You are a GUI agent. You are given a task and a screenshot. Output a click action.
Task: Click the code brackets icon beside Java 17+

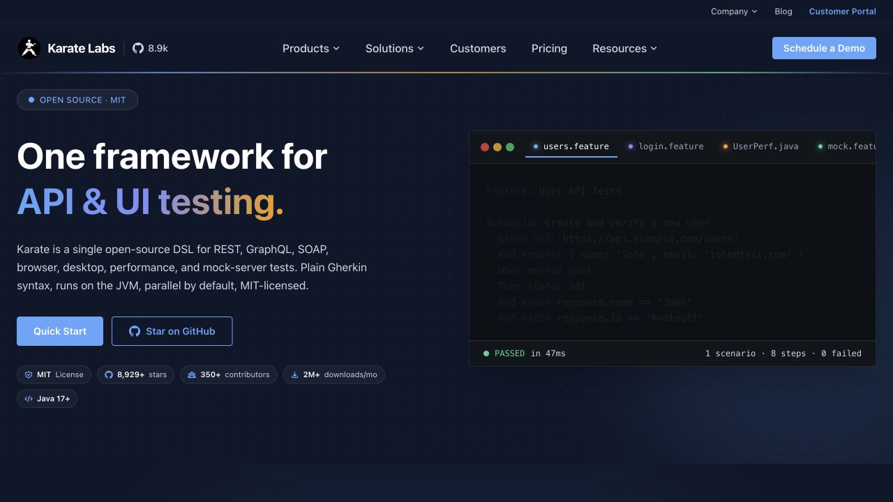pos(29,399)
